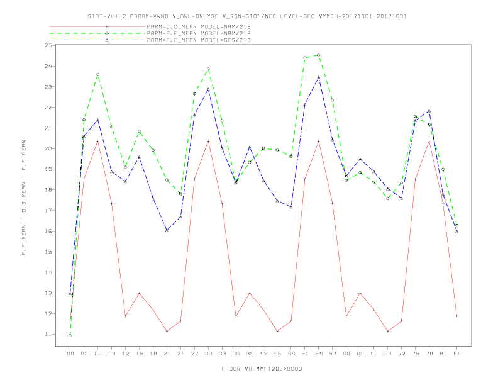
Task: Click the green dashed line sample in legend
Action: [97, 33]
